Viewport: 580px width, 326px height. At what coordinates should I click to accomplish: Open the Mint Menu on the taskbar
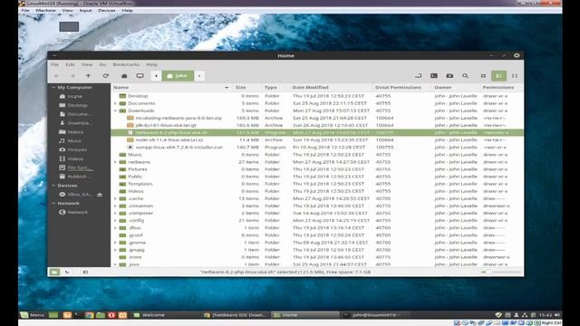coord(33,315)
